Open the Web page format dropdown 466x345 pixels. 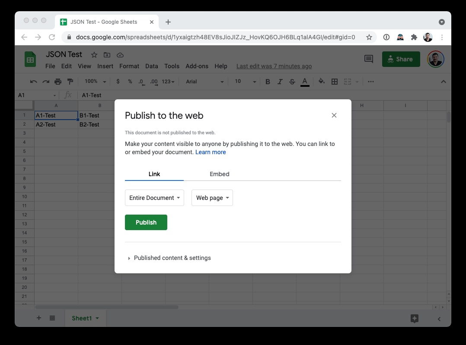click(212, 197)
